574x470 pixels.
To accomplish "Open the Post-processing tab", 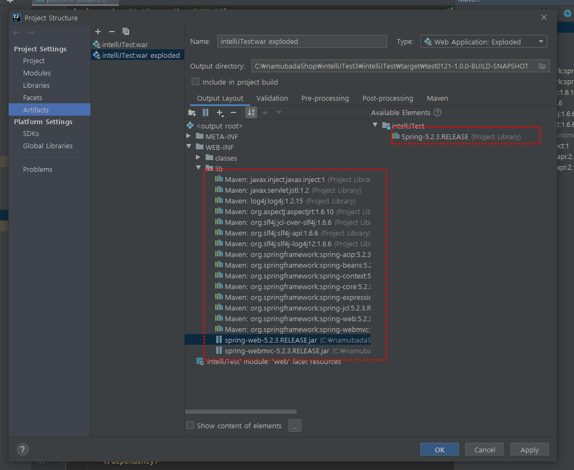I will coord(388,98).
